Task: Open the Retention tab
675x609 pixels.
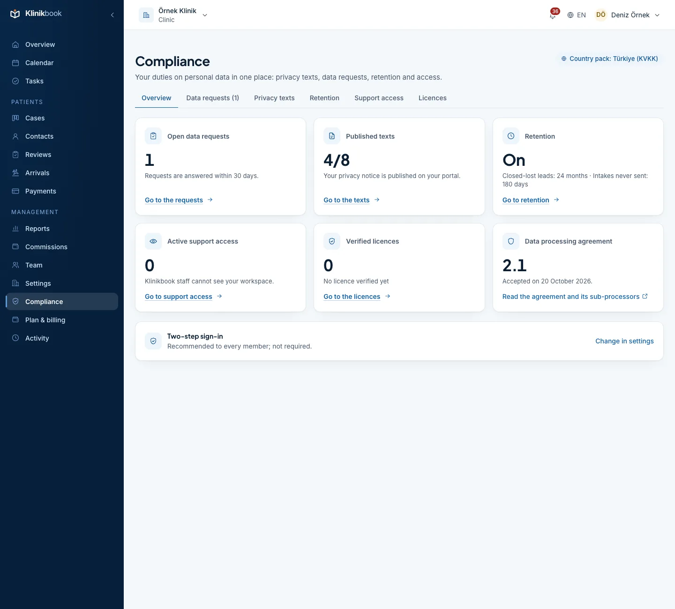Action: (x=324, y=98)
